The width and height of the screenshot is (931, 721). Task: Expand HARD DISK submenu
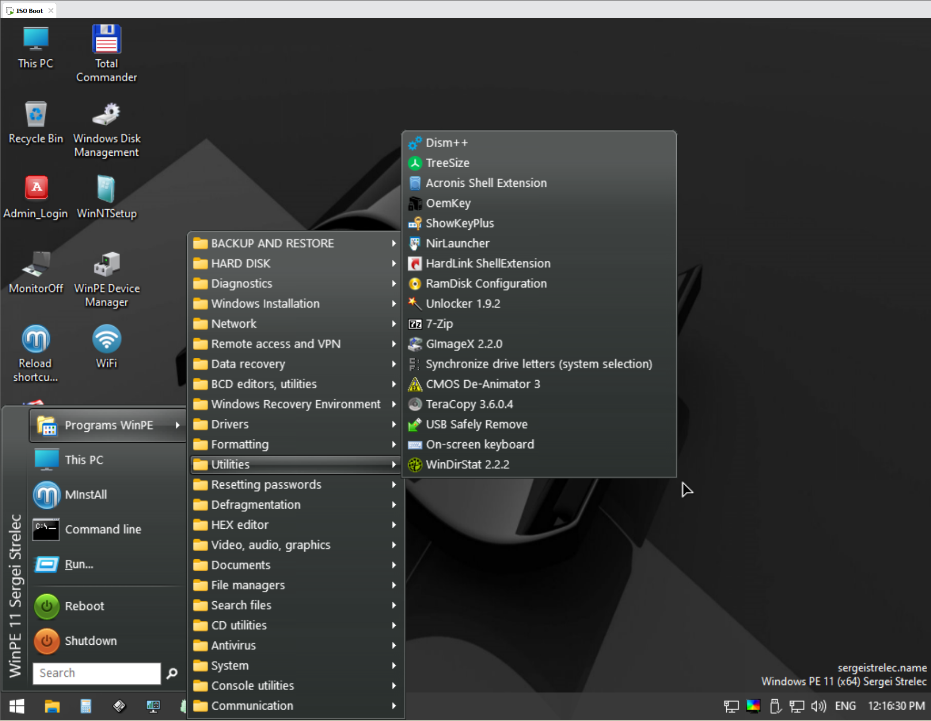pos(296,264)
